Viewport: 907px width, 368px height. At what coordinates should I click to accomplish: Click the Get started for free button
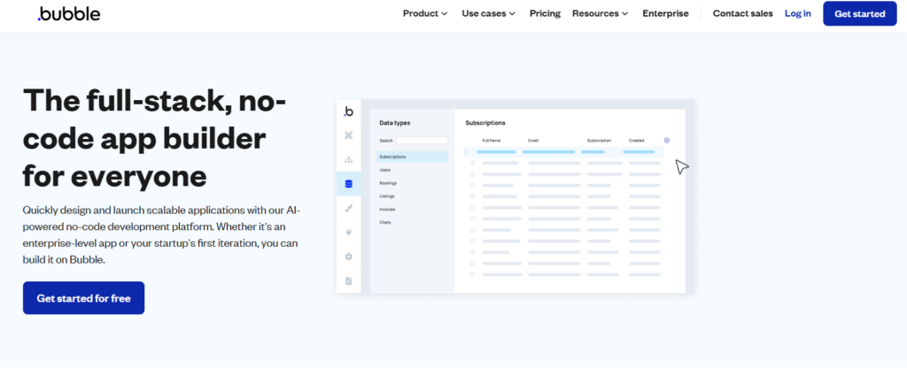tap(83, 298)
